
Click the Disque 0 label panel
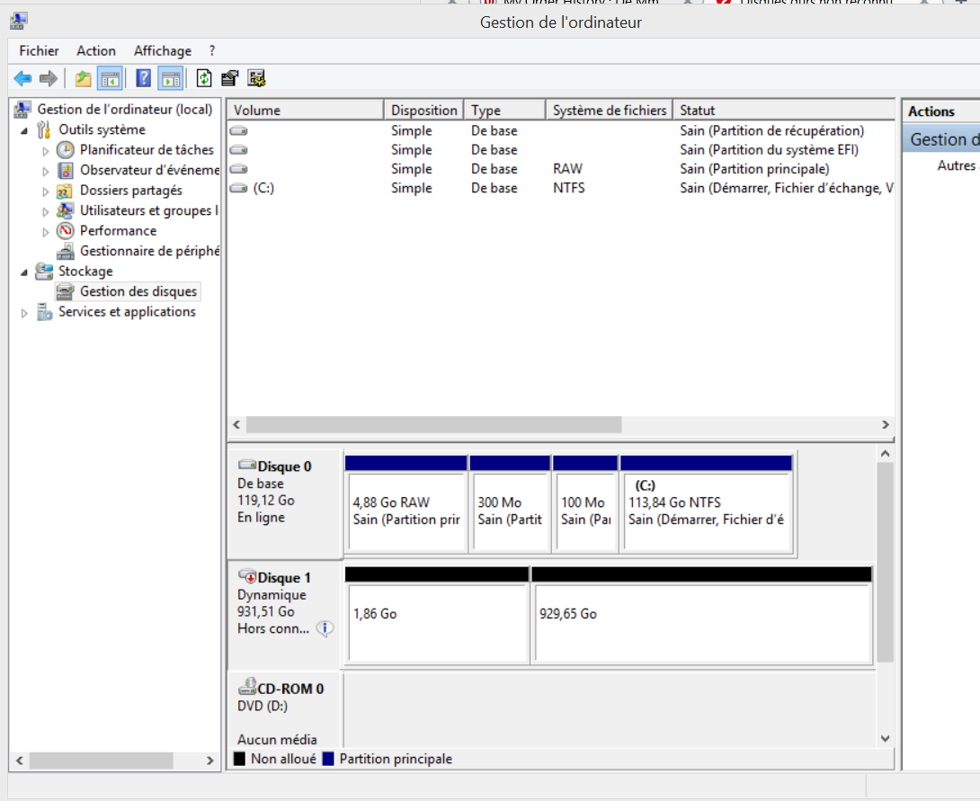click(284, 503)
